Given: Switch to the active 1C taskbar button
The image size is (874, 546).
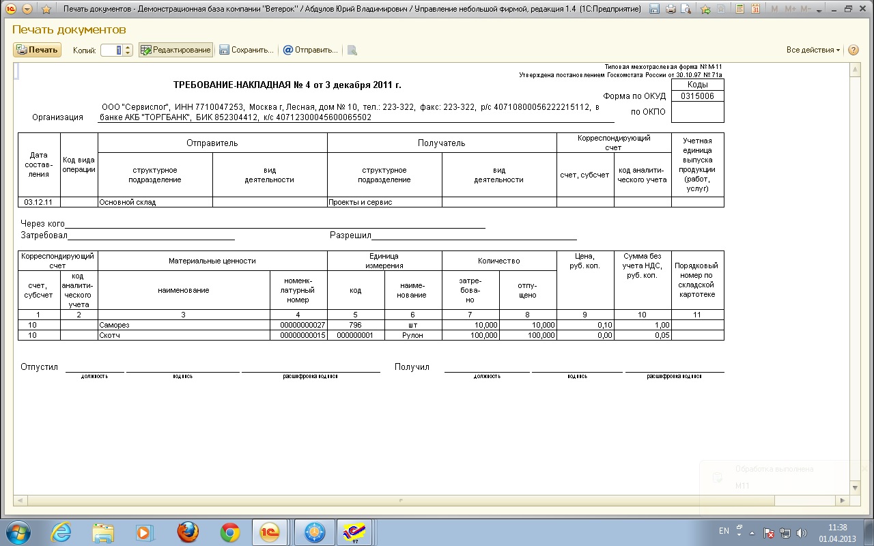Looking at the screenshot, I should pos(270,532).
